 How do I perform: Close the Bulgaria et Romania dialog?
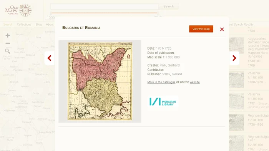coord(222,29)
